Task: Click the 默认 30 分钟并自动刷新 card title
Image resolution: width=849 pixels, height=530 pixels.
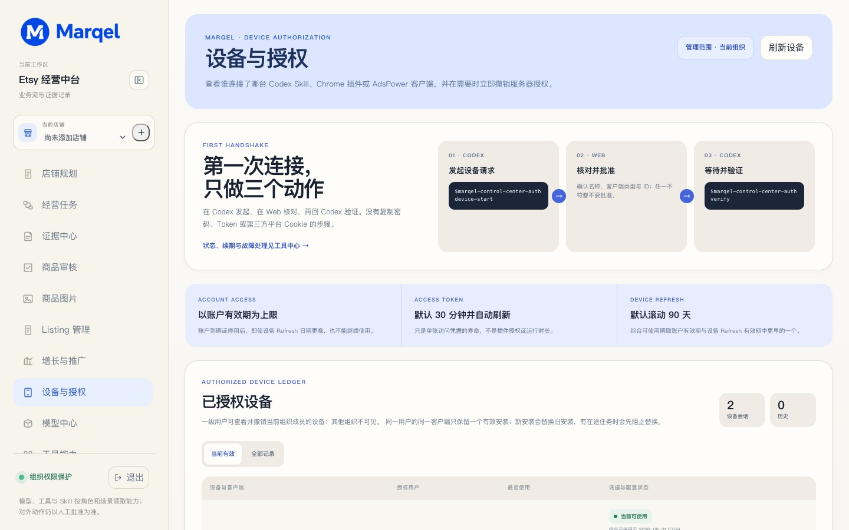Action: coord(462,315)
